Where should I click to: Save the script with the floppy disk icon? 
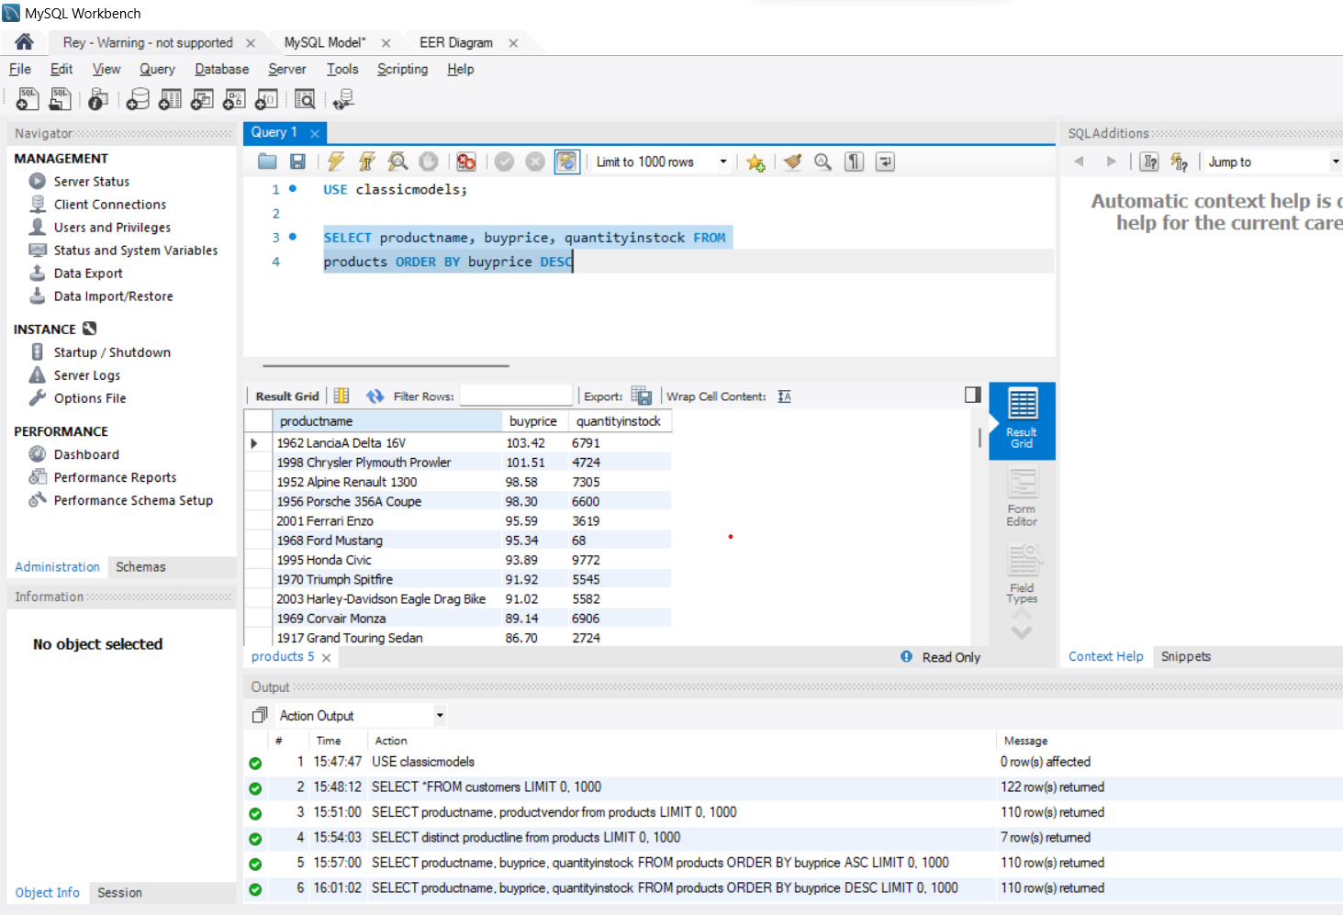(x=297, y=162)
